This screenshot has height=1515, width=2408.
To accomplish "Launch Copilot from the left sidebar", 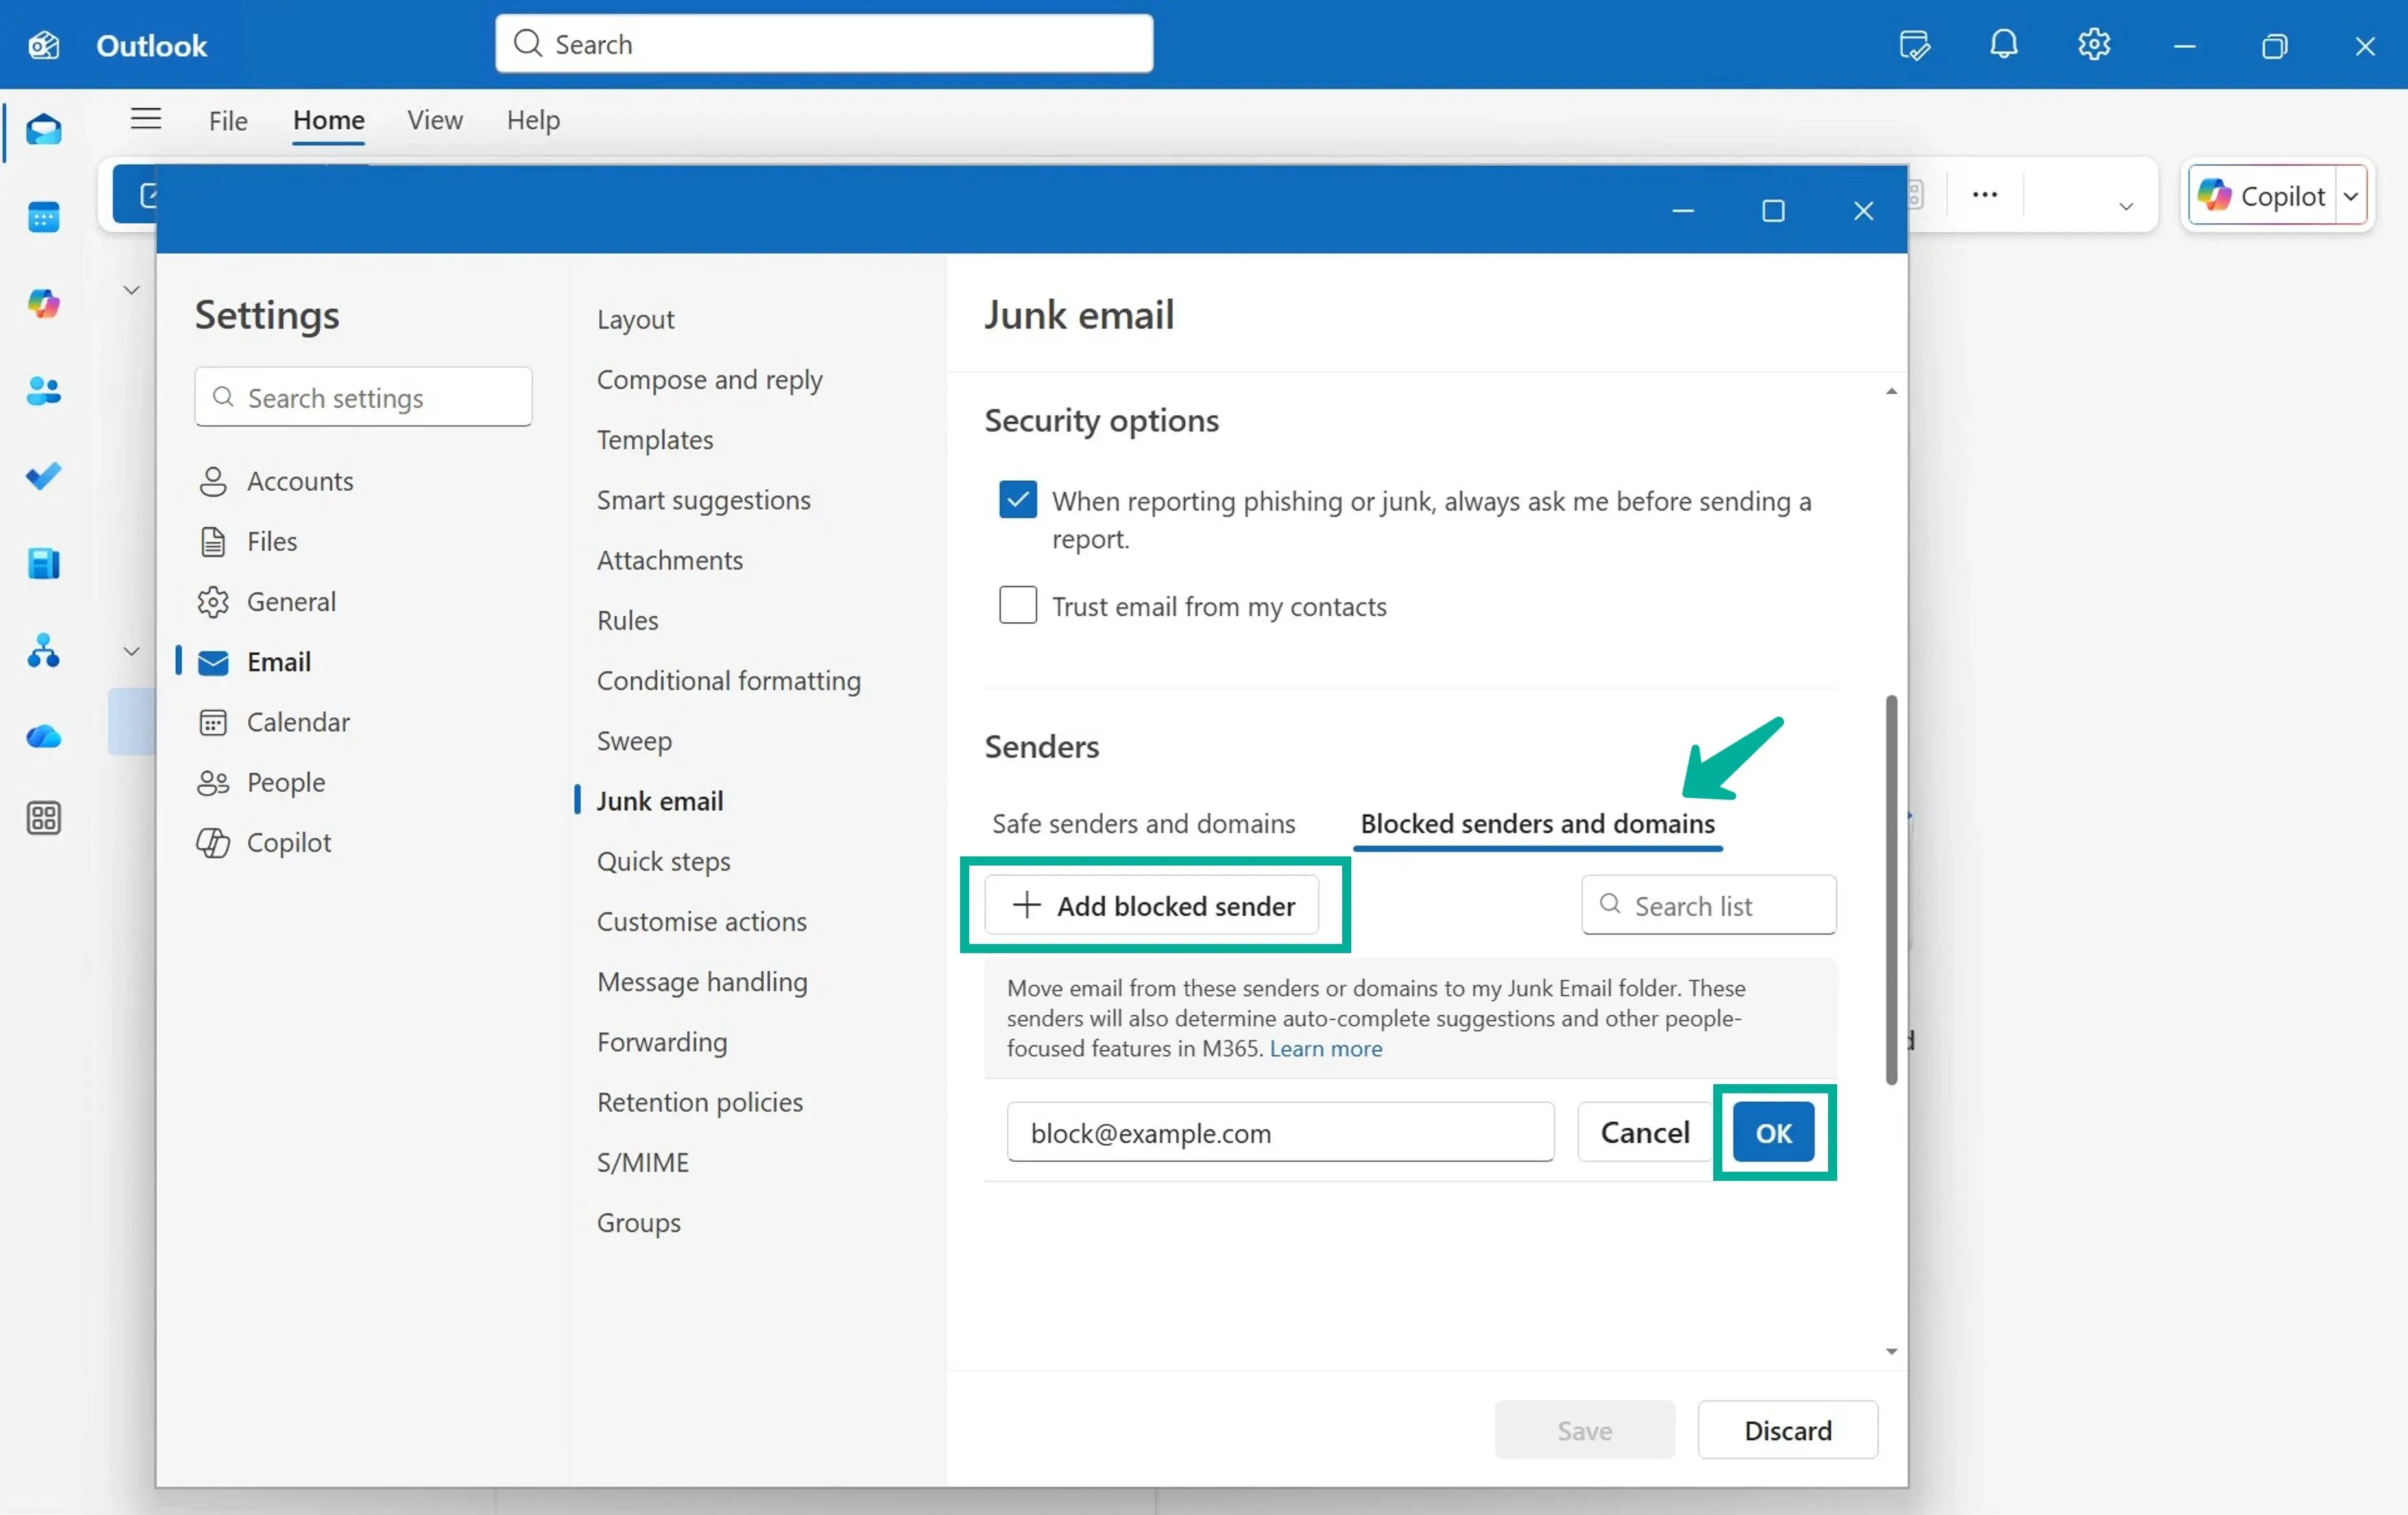I will [x=44, y=303].
